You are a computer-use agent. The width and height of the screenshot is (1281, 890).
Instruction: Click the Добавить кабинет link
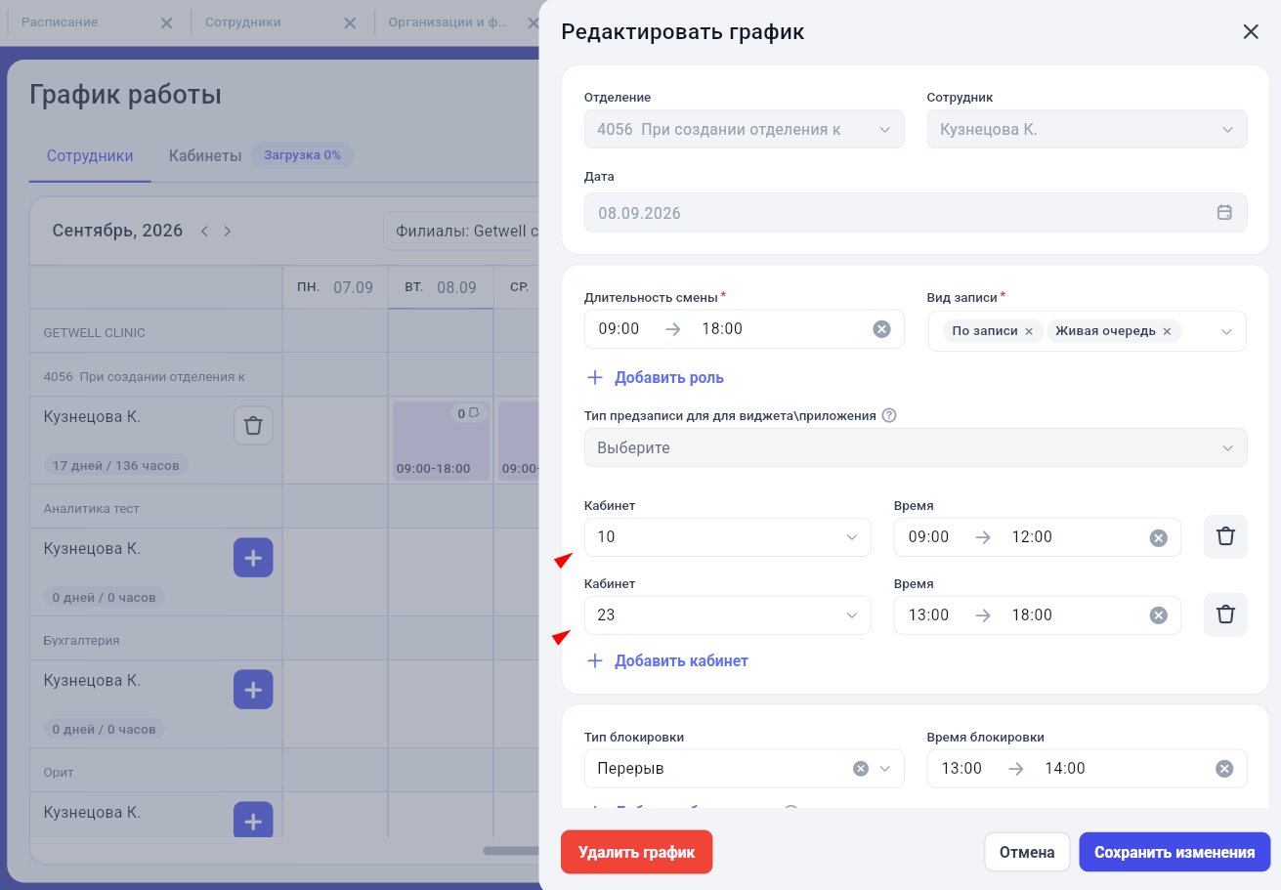pyautogui.click(x=667, y=661)
